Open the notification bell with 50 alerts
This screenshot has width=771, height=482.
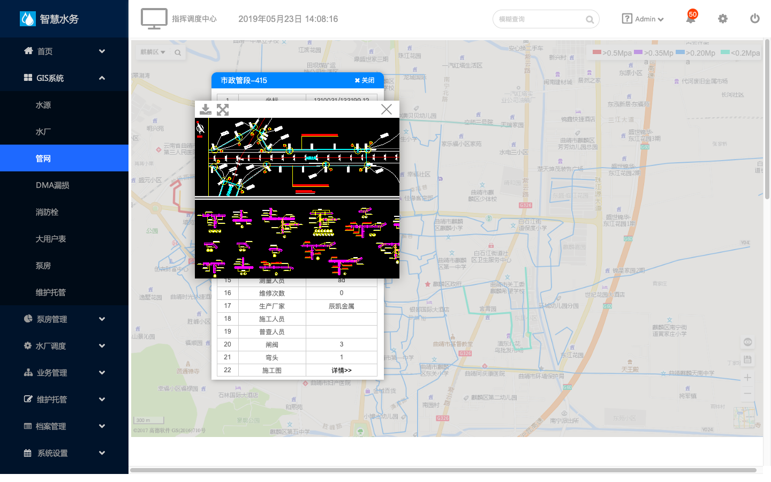pyautogui.click(x=691, y=18)
